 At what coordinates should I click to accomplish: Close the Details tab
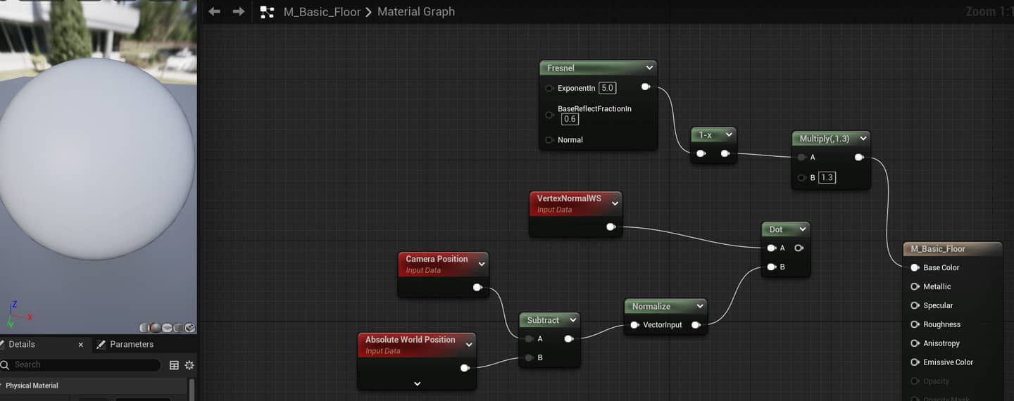(x=80, y=345)
